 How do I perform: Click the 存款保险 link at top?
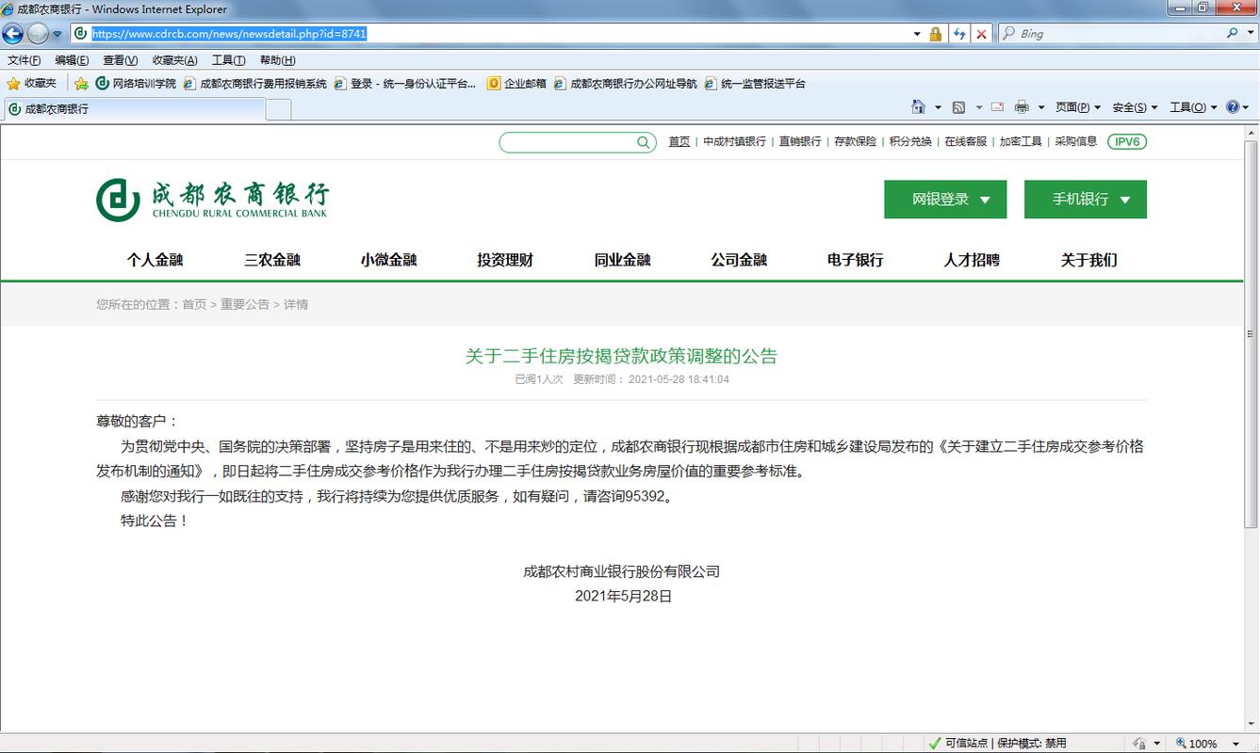(x=857, y=141)
